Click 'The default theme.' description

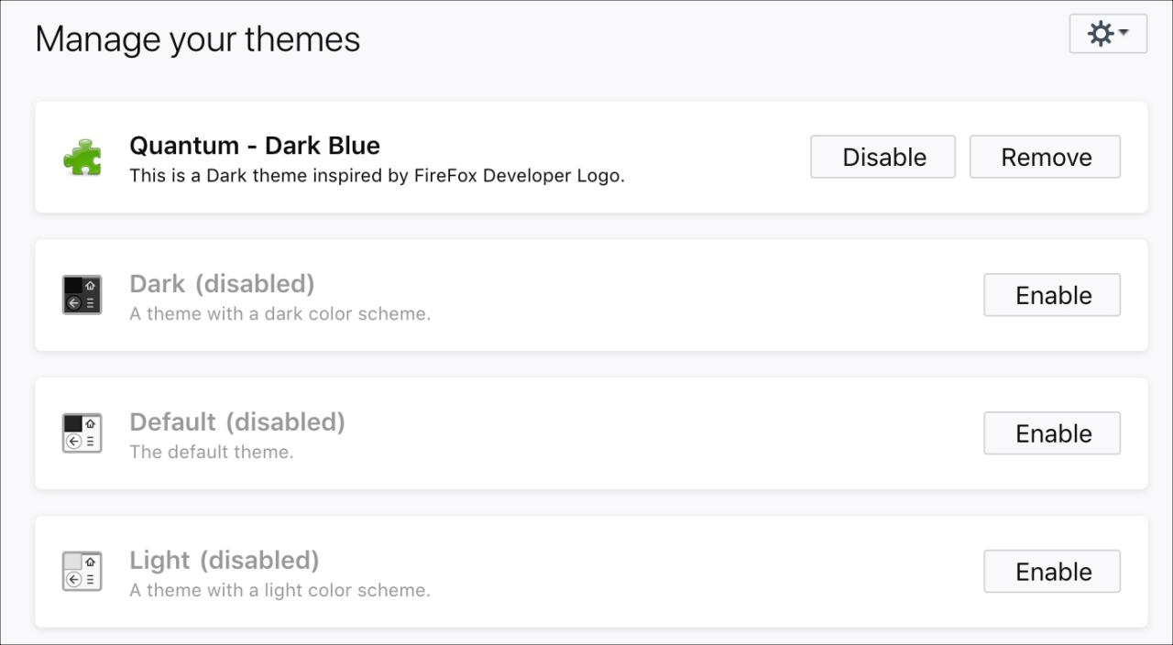(212, 452)
